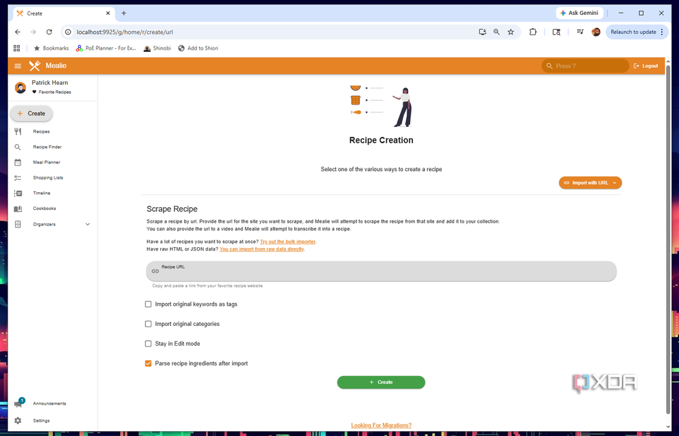Open the Looking For Migrations link
The width and height of the screenshot is (679, 436).
[381, 426]
